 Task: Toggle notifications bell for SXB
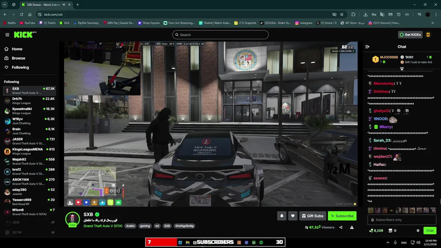[x=281, y=216]
